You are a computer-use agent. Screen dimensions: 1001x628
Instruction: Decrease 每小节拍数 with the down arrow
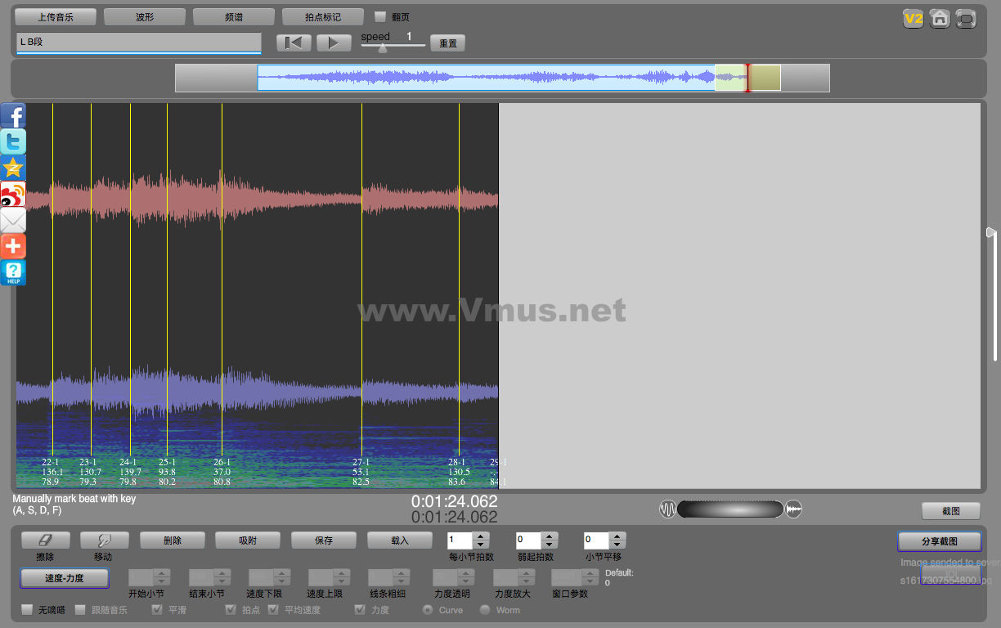481,545
